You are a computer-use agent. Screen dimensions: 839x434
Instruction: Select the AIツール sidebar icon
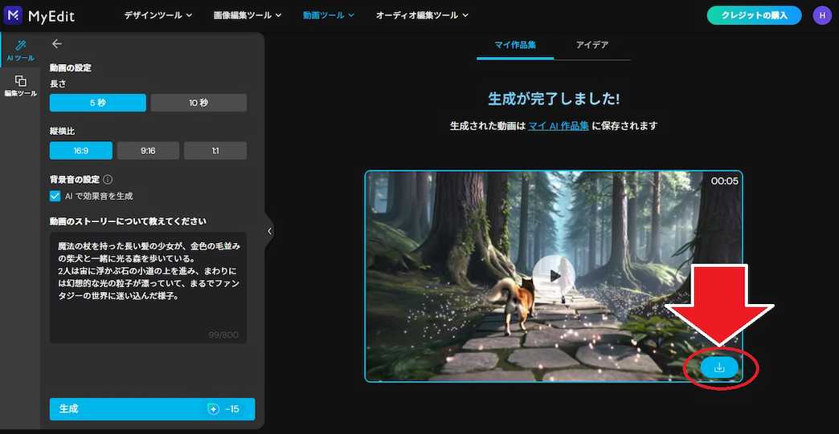coord(20,51)
